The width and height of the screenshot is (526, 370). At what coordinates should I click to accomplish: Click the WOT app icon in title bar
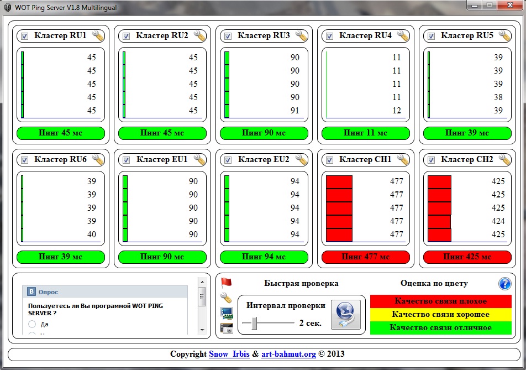8,7
